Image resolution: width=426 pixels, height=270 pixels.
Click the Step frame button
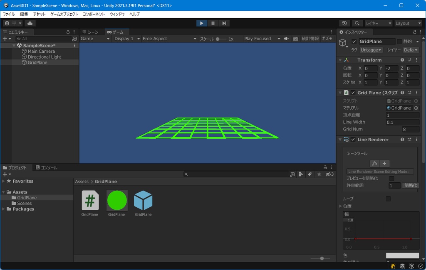tap(224, 23)
